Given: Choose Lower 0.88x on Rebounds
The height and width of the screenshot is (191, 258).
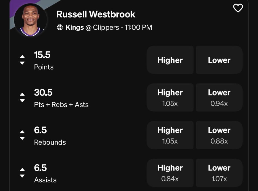Looking at the screenshot, I should [219, 135].
